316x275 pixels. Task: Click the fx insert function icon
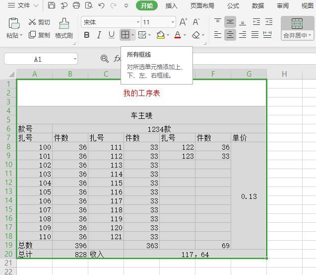click(117, 59)
